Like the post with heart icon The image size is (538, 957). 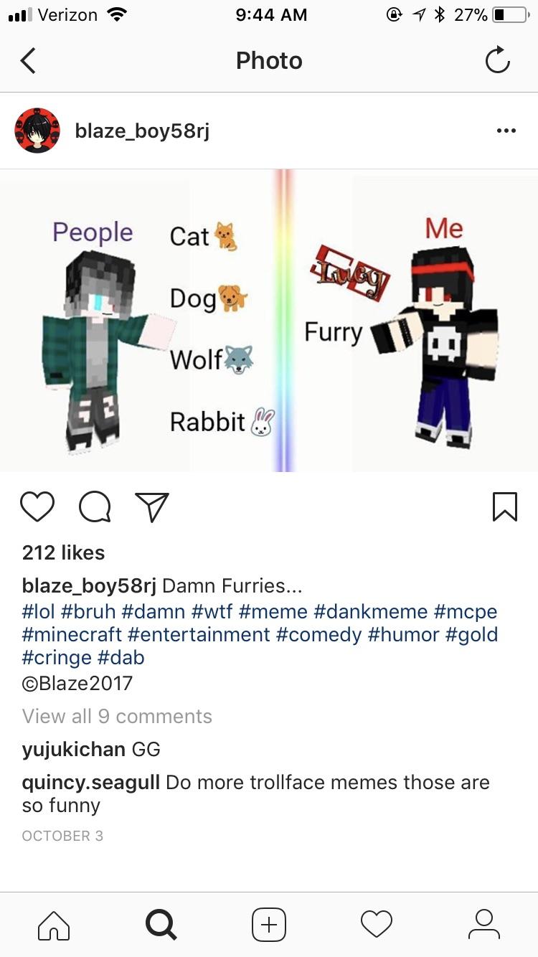[37, 506]
